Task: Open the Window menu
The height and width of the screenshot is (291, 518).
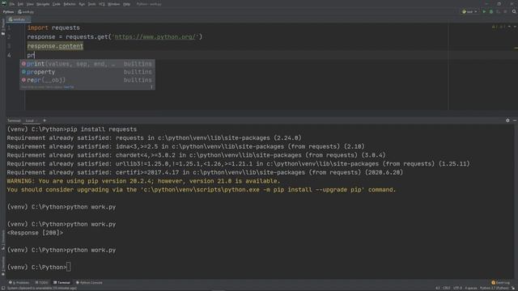Action: [x=114, y=4]
